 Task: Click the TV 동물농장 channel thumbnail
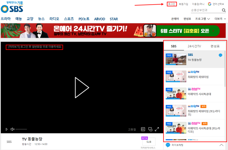[176, 59]
